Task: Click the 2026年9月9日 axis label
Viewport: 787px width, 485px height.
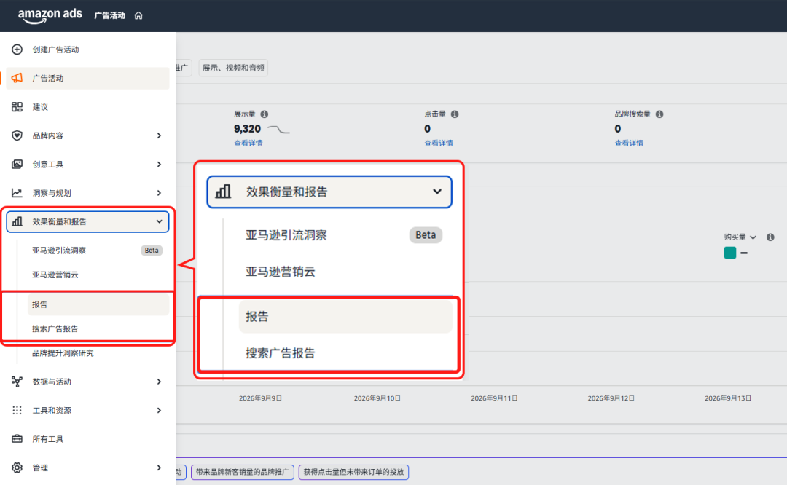Action: pos(260,398)
